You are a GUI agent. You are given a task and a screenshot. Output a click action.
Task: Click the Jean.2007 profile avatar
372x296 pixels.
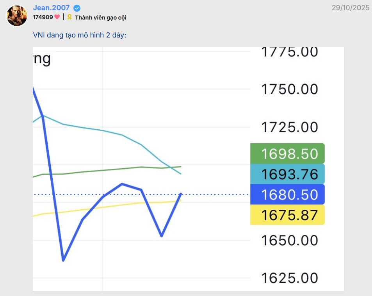tap(17, 16)
